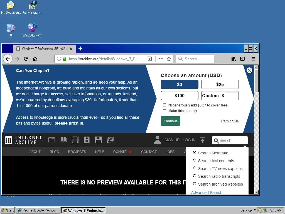
Task: Open the HELP menu item
Action: 100,152
